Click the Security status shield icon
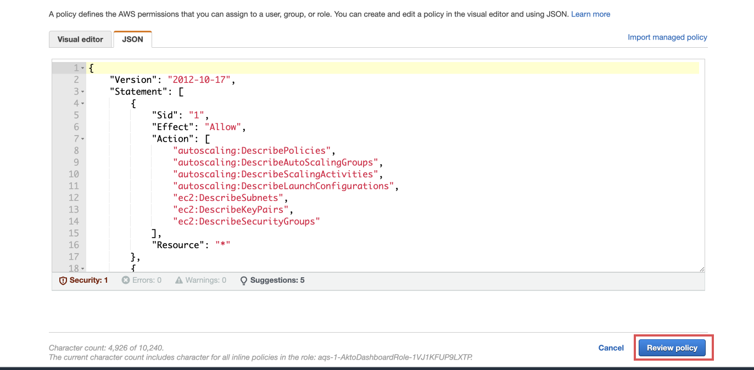The width and height of the screenshot is (754, 370). [63, 280]
